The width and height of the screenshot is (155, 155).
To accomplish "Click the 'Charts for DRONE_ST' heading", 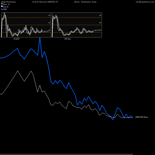I will tap(48, 2).
